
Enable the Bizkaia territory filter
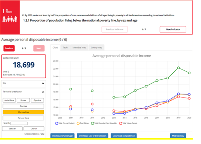point(23,100)
